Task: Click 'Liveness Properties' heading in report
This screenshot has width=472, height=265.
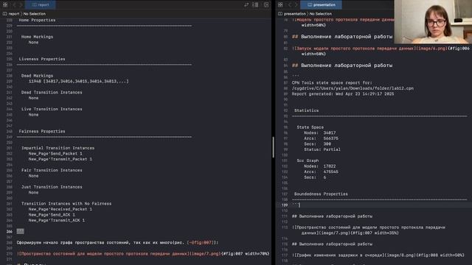Action: [x=42, y=59]
